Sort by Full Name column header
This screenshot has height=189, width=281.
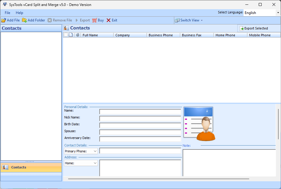(x=97, y=35)
